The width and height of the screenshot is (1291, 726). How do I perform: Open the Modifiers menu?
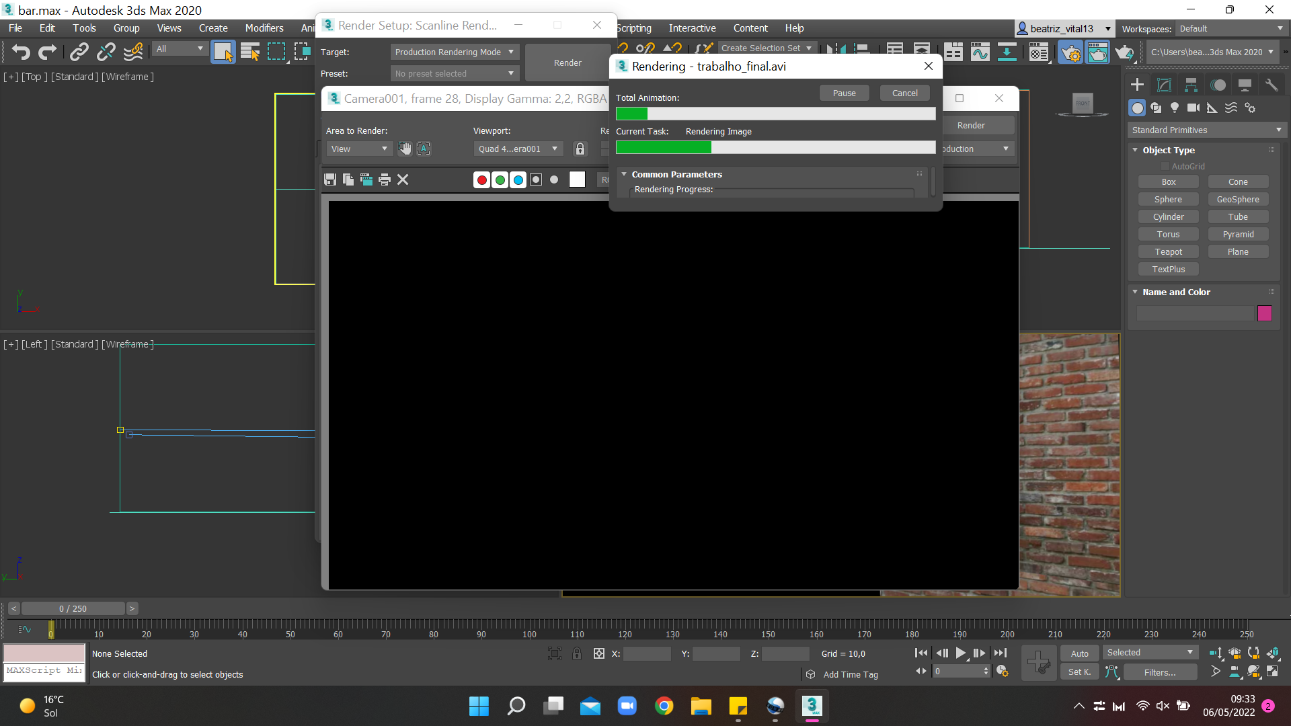[x=264, y=28]
